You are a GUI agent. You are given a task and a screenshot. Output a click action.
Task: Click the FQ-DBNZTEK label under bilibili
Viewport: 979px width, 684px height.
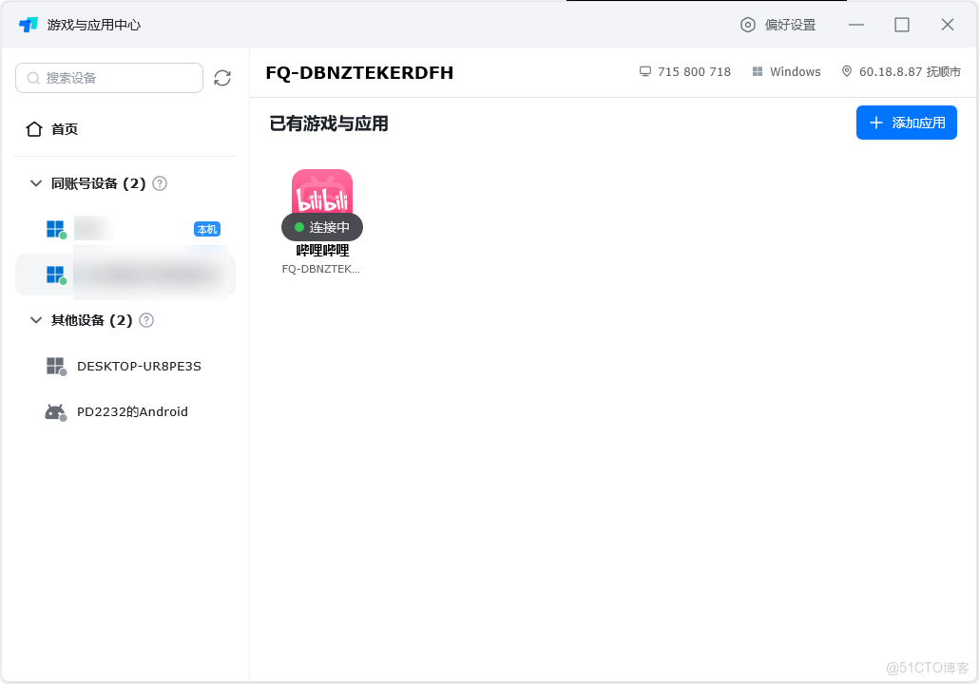coord(321,268)
